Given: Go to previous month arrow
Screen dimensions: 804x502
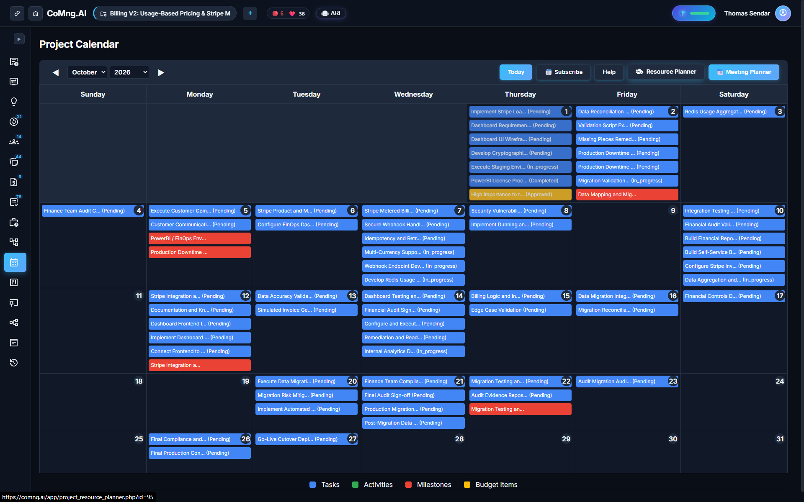Looking at the screenshot, I should coord(56,72).
